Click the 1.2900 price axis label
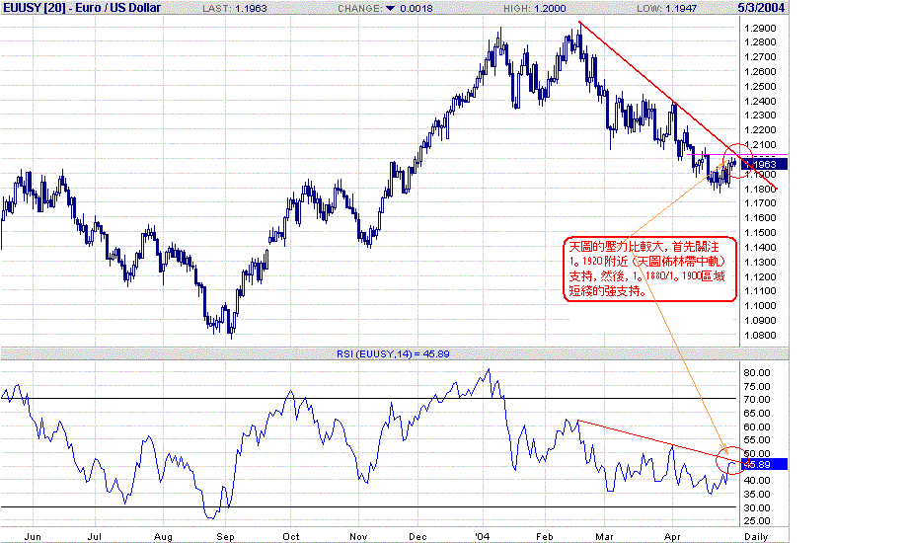This screenshot has height=543, width=909. pyautogui.click(x=760, y=29)
